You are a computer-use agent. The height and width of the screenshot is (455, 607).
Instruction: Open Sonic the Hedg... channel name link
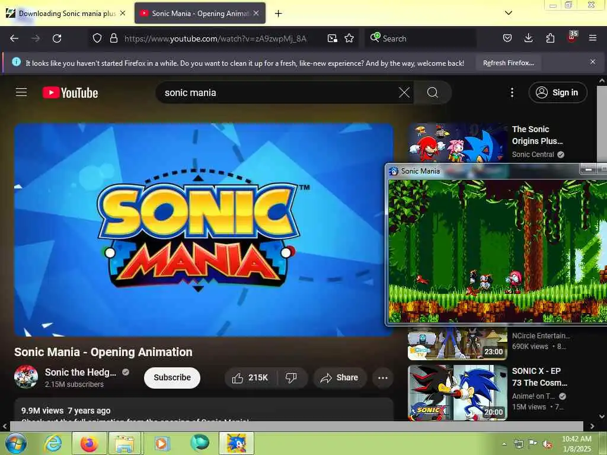81,372
